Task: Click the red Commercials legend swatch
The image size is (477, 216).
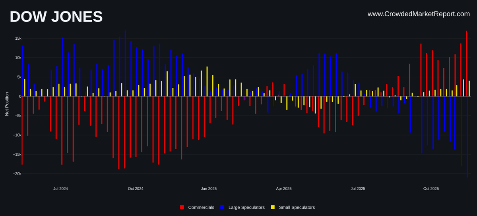Action: tap(182, 207)
